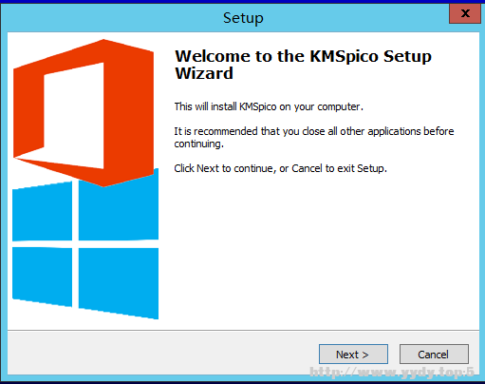The image size is (485, 384).
Task: Click 'This will install KMSpico' text line
Action: pyautogui.click(x=269, y=106)
